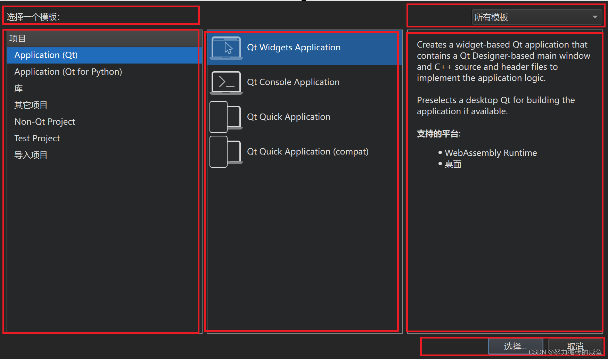Image resolution: width=608 pixels, height=359 pixels.
Task: Click the 选择一个模板 label
Action: click(33, 17)
